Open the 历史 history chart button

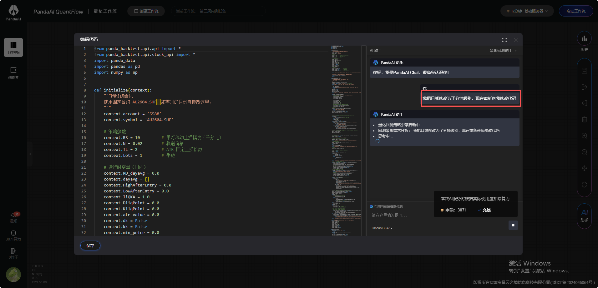click(x=584, y=42)
